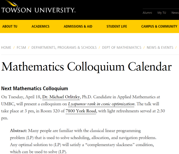
Task: Click the Abstract label in the paragraph
Action: click(18, 131)
